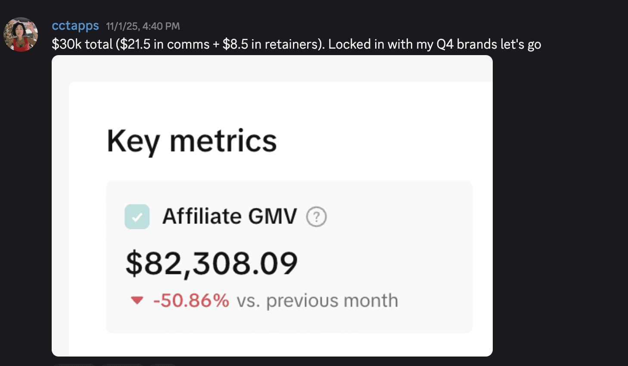This screenshot has width=628, height=366.
Task: Click the first reaction chip below image
Action: click(x=74, y=365)
